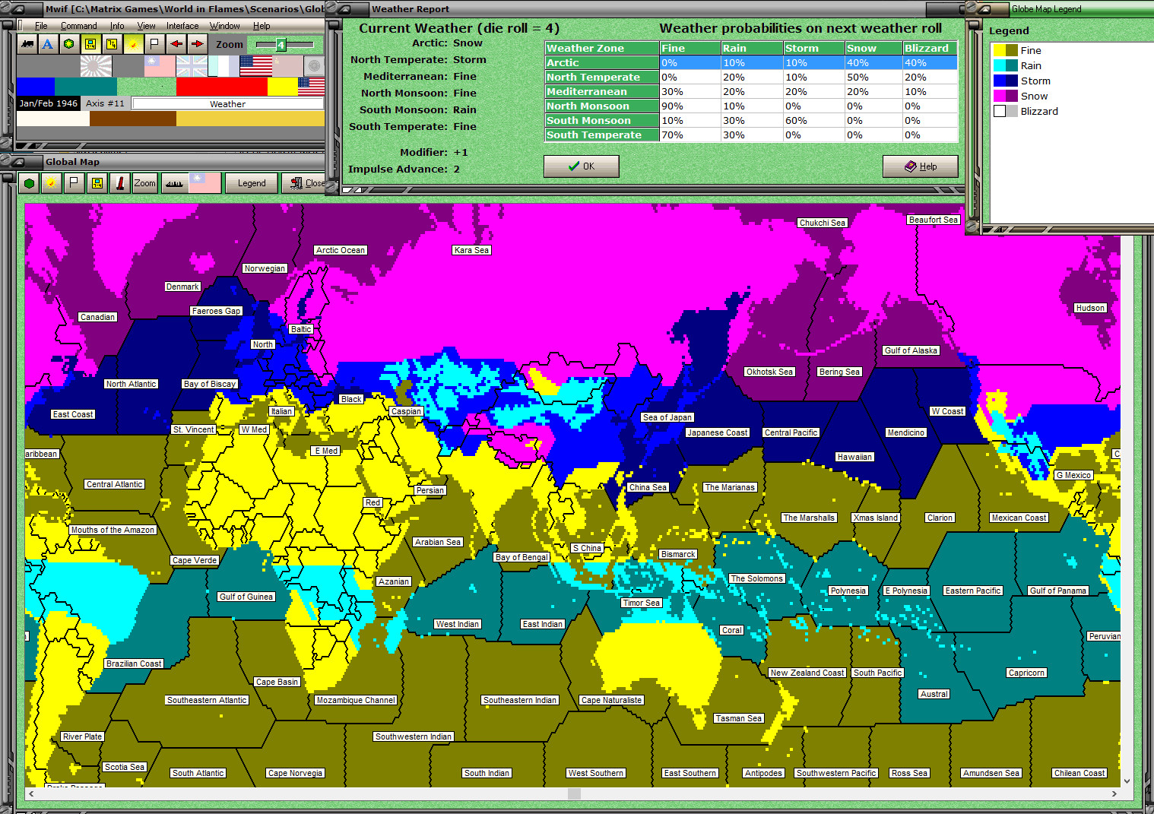Click the Blizzard color swatch in the legend
The image size is (1154, 814).
click(x=1006, y=111)
